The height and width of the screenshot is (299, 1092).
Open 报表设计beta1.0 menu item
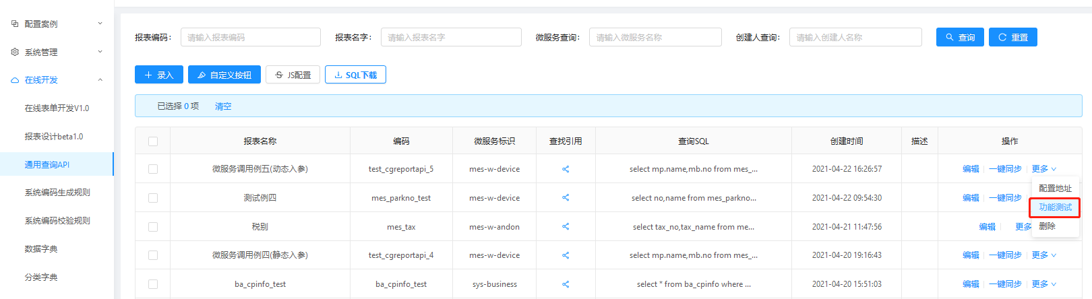point(57,137)
